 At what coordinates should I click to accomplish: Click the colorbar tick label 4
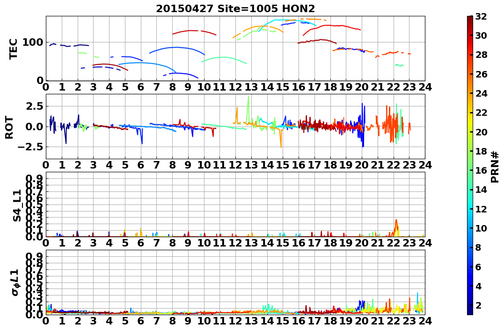pos(478,286)
